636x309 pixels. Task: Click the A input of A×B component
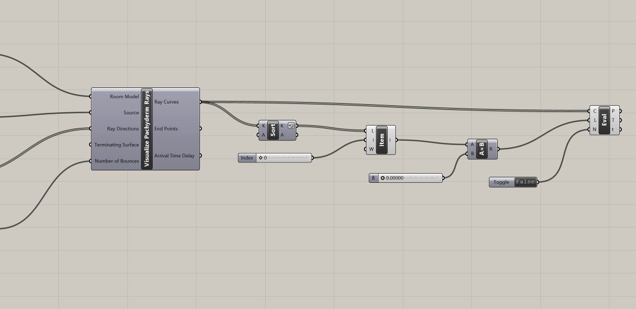tap(472, 145)
